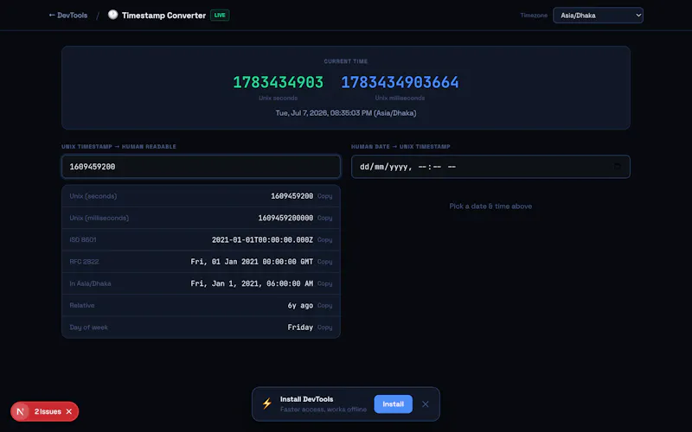This screenshot has height=432, width=692.
Task: Click the current date line Tue, Jul 7, 2026
Action: (345, 113)
